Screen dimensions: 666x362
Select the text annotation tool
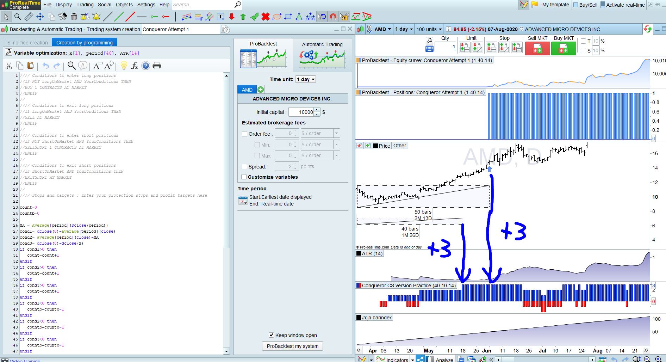[220, 17]
